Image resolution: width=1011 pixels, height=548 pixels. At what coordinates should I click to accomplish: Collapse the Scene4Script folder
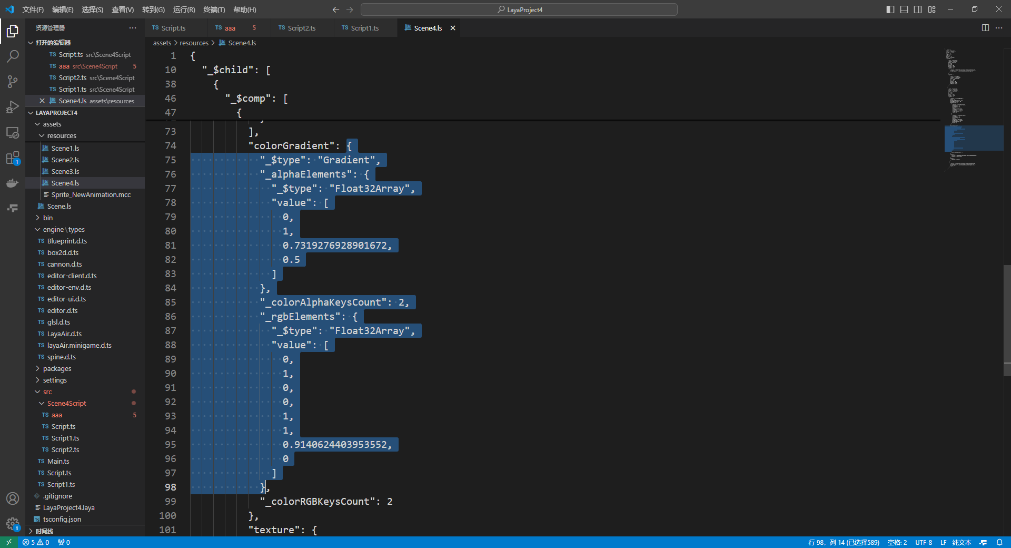(66, 403)
